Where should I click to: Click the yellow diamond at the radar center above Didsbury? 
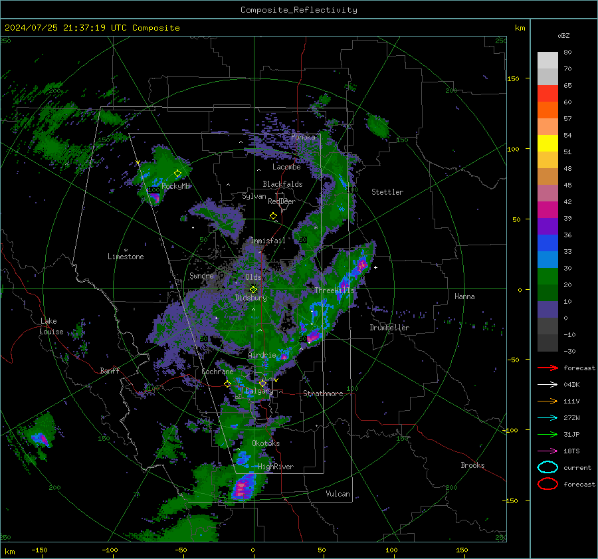pyautogui.click(x=253, y=290)
